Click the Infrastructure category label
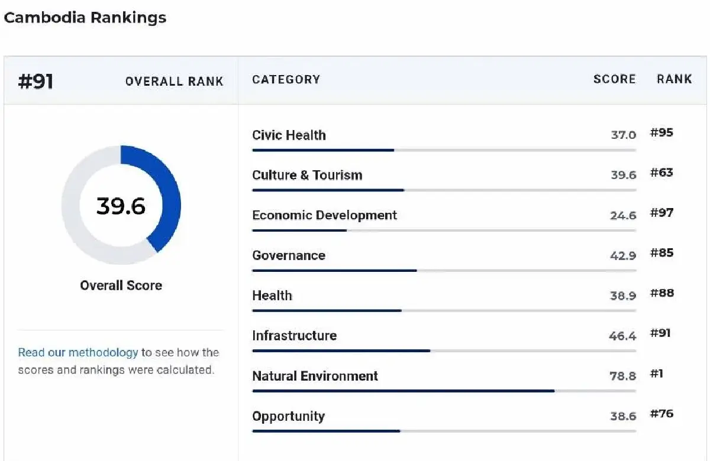The height and width of the screenshot is (461, 710). (295, 336)
